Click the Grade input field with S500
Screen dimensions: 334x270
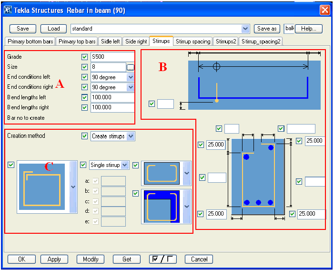click(112, 57)
